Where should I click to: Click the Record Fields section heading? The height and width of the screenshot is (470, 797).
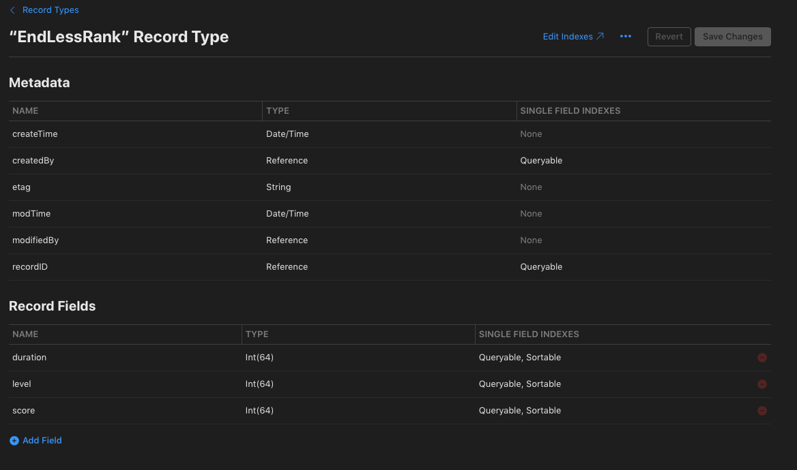pos(53,306)
